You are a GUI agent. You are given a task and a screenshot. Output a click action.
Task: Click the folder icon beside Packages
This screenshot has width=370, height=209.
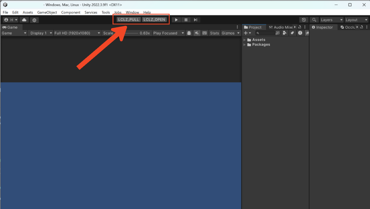(249, 45)
